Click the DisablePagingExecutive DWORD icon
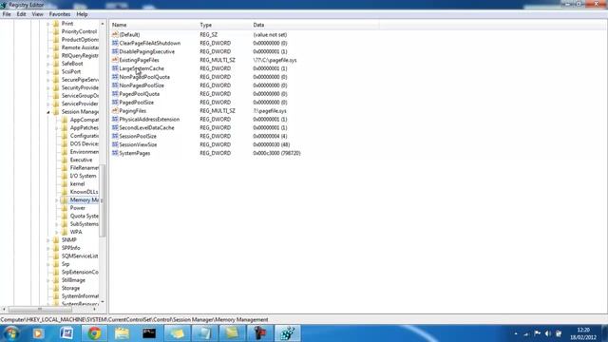This screenshot has width=608, height=342. [115, 51]
